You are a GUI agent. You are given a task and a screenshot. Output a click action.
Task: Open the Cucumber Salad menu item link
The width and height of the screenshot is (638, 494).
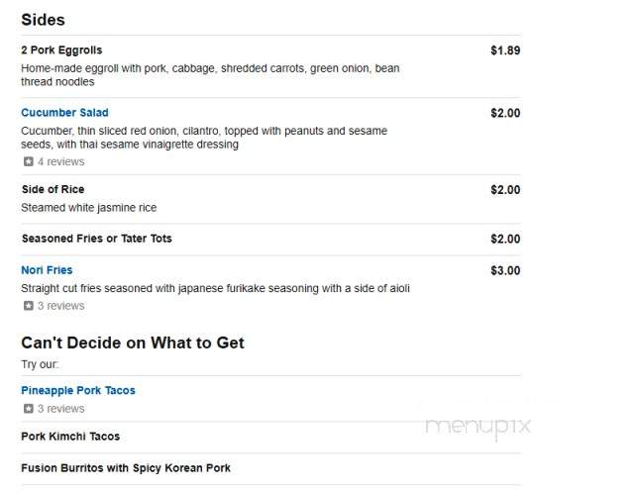click(x=64, y=113)
